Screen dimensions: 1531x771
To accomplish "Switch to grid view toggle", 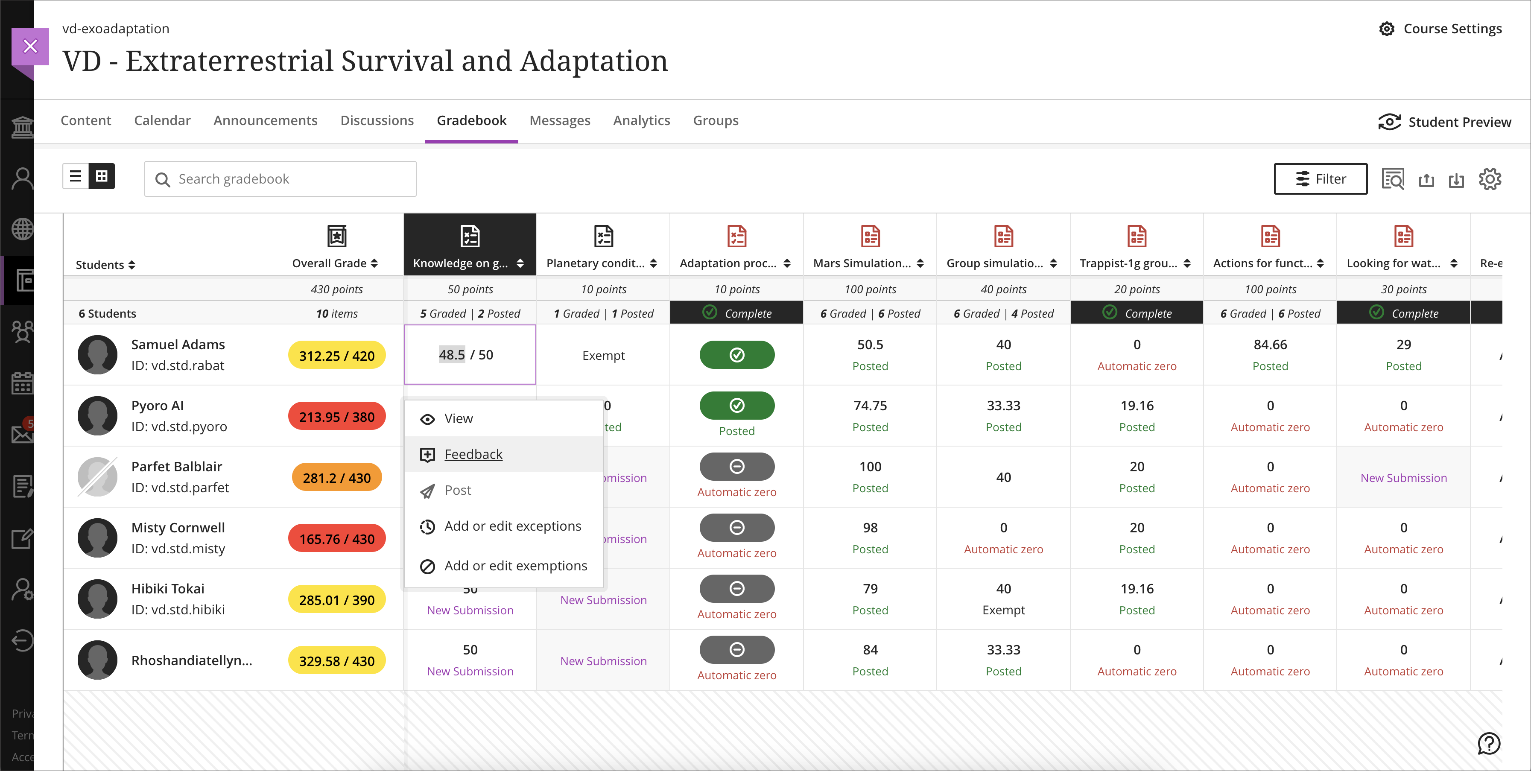I will pos(102,176).
